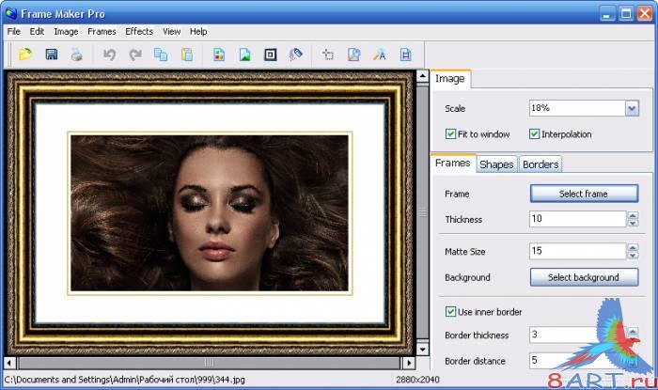Click the paste clipboard icon
658x390 pixels.
186,55
